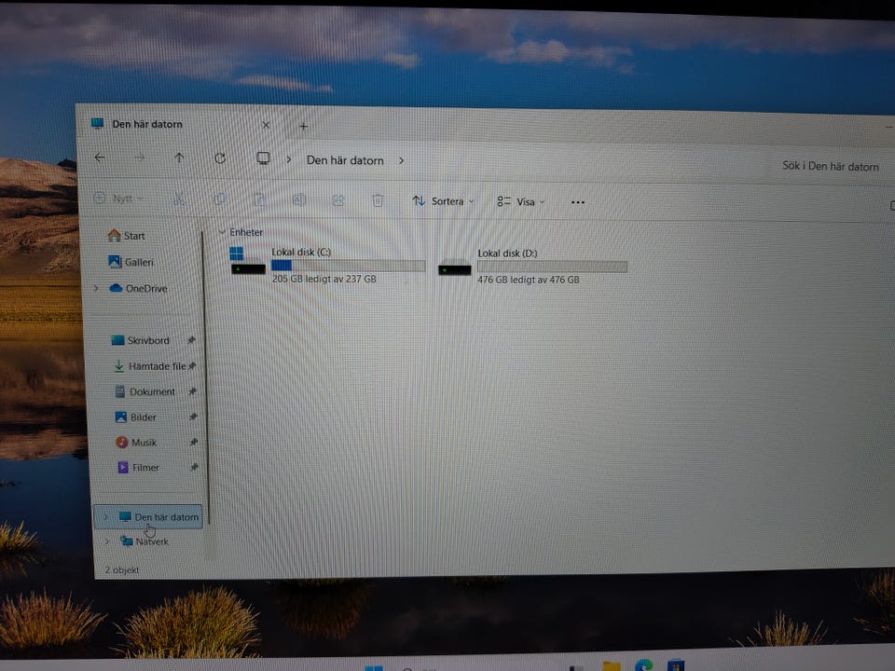Click the Paste toolbar icon
The image size is (895, 671).
pyautogui.click(x=260, y=199)
